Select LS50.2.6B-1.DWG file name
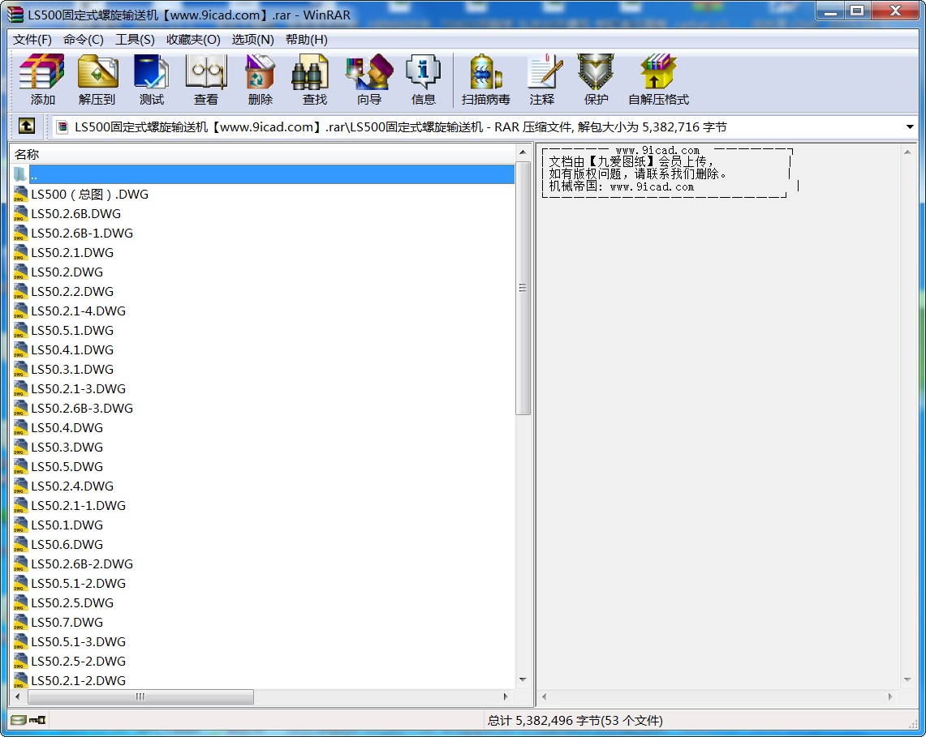926x737 pixels. pos(82,233)
